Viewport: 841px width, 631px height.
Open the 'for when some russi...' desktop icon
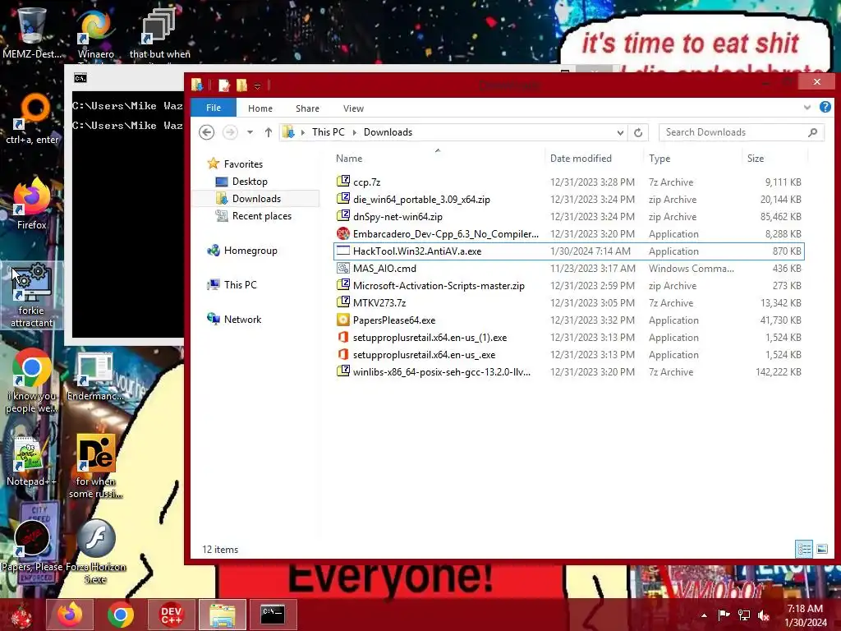click(95, 466)
